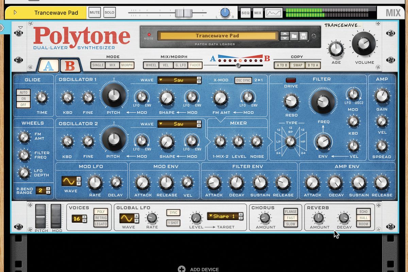Screen dimensions: 408x272
Task: Open the patch folder browser icon
Action: tap(295, 35)
